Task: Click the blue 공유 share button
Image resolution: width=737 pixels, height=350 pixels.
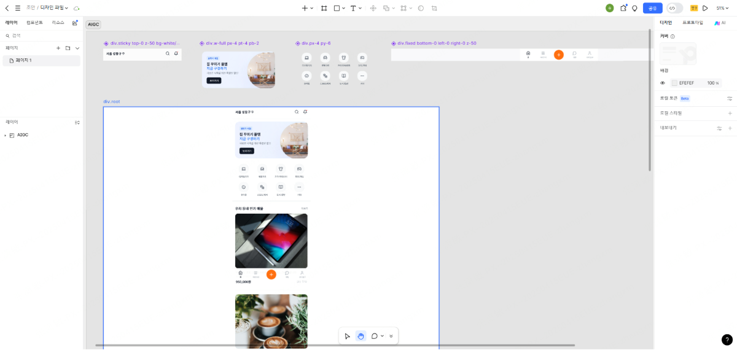Action: pos(652,8)
